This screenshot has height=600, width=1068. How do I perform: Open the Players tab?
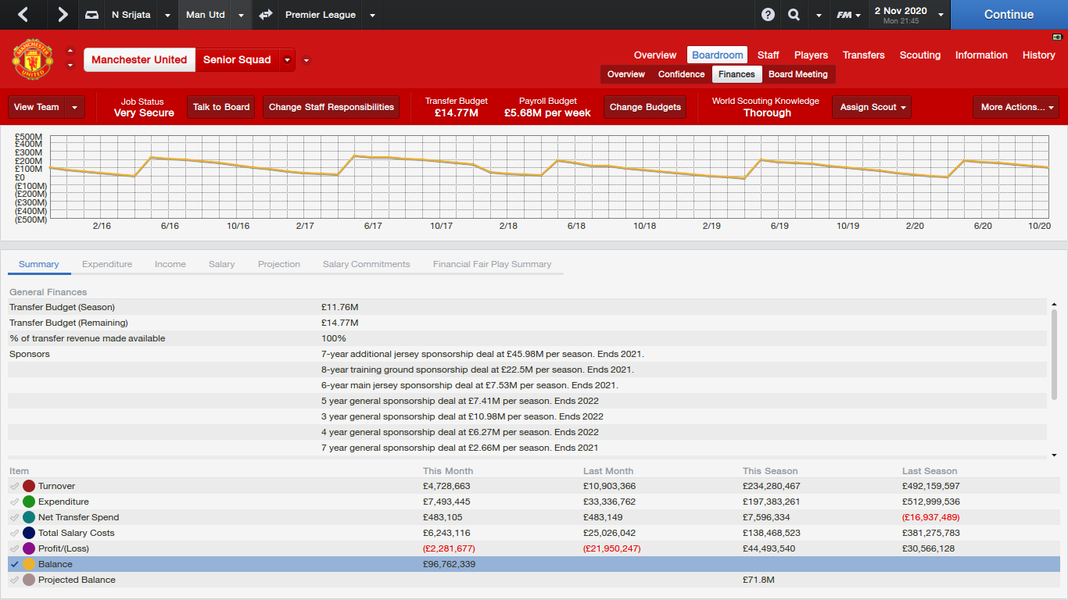[x=811, y=55]
